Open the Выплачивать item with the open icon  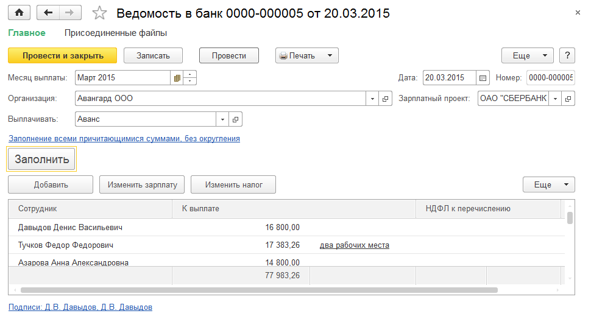(x=236, y=119)
